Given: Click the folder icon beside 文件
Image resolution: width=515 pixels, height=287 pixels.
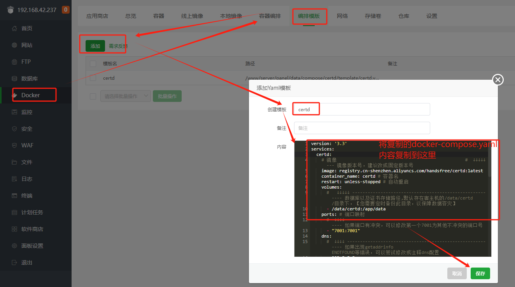Looking at the screenshot, I should pos(14,162).
